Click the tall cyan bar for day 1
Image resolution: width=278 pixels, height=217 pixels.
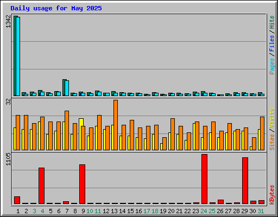[18, 56]
